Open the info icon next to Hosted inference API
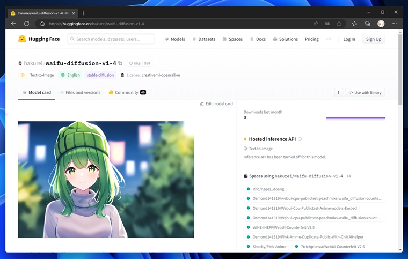 [x=300, y=139]
